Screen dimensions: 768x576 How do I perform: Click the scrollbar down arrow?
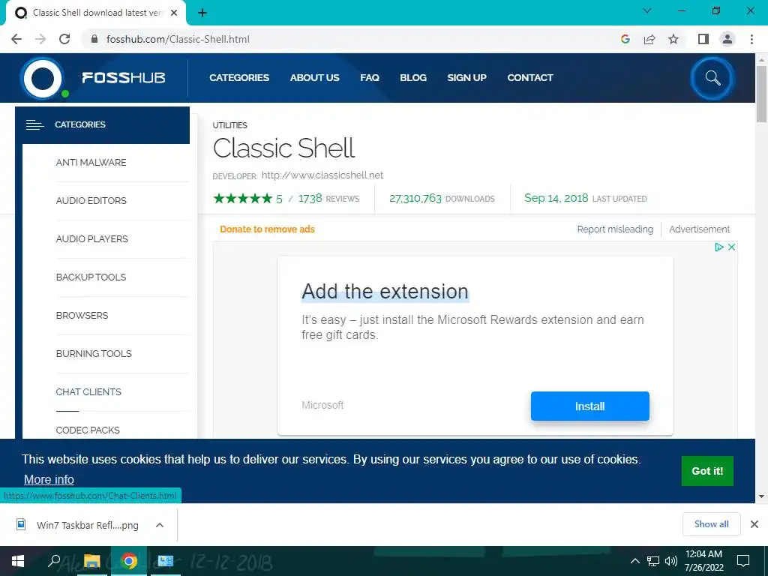point(761,496)
